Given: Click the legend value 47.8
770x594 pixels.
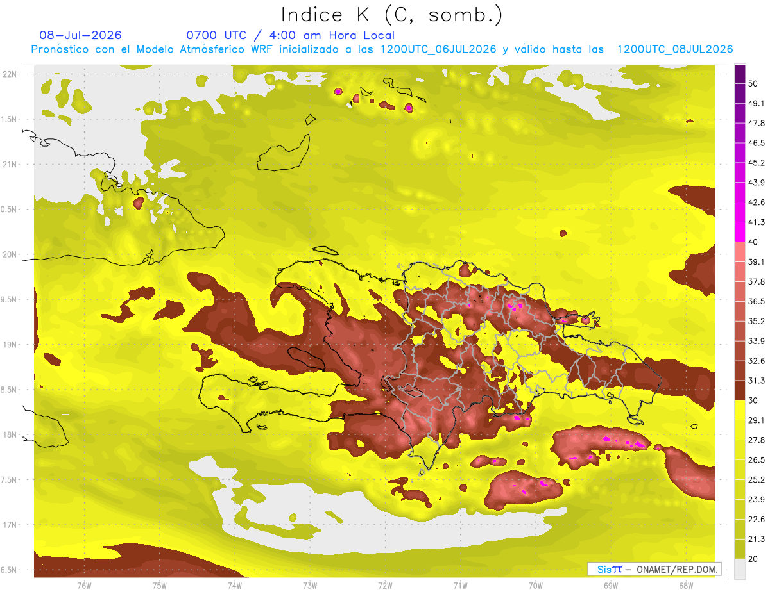Looking at the screenshot, I should pyautogui.click(x=756, y=123).
